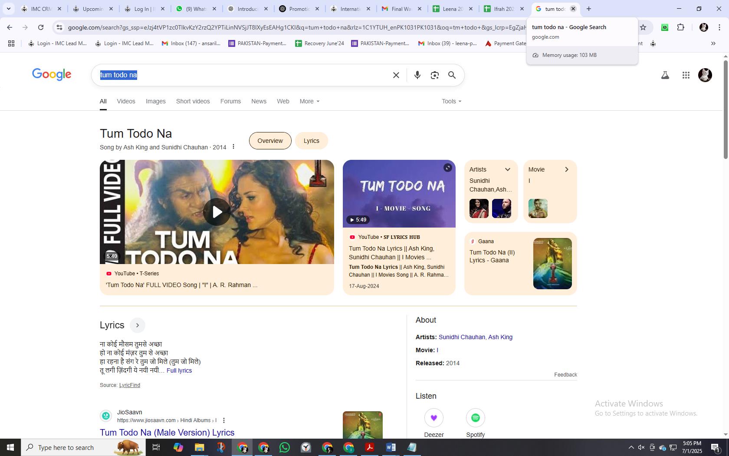Switch to Videos results tab
This screenshot has height=456, width=729.
click(126, 101)
